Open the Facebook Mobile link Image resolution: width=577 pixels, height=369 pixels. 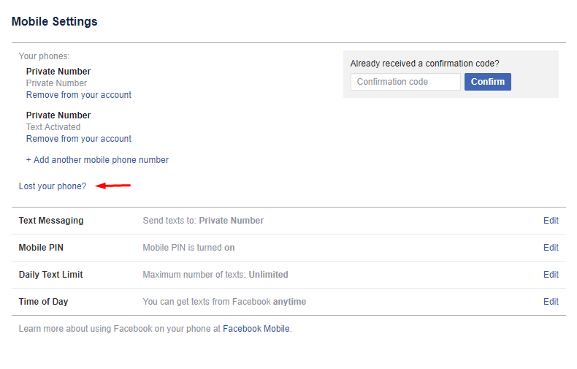pyautogui.click(x=256, y=329)
